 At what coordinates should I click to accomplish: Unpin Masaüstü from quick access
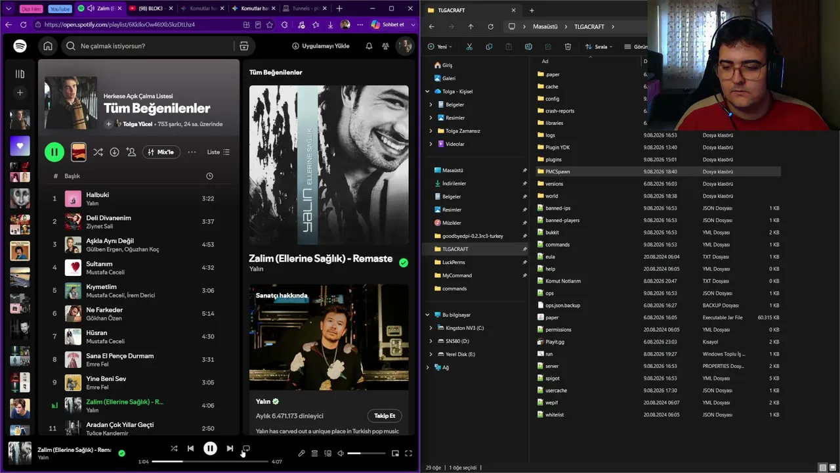coord(524,170)
